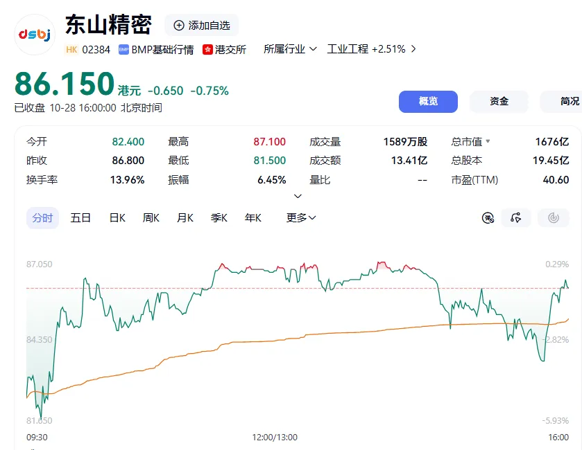Click the 09:30 time axis label
The width and height of the screenshot is (582, 450).
(37, 438)
